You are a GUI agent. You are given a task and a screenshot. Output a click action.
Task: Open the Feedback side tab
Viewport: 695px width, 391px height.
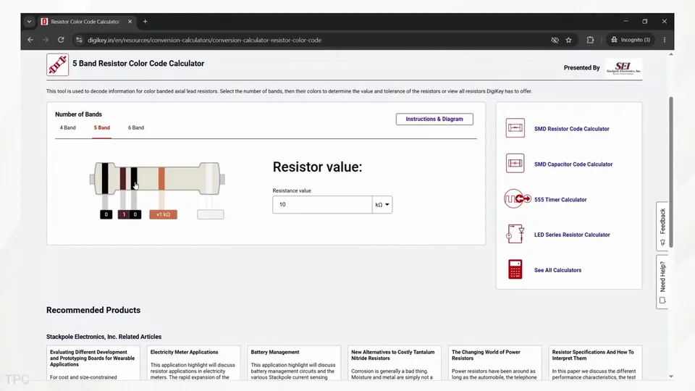[x=662, y=227]
